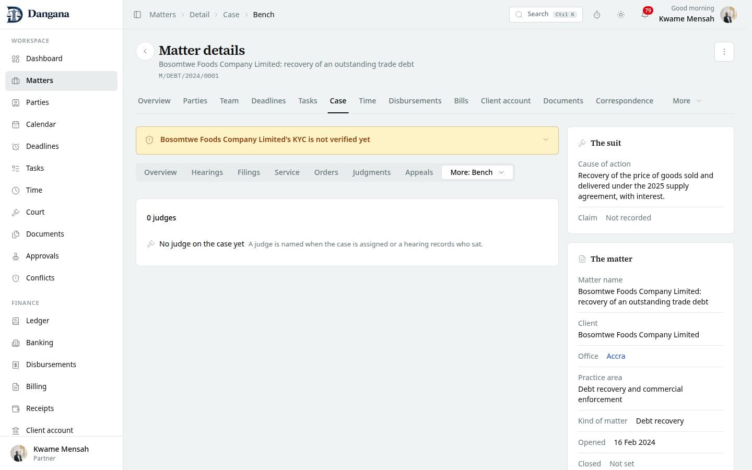This screenshot has height=470, width=752.
Task: Open Court in sidebar
Action: [x=61, y=212]
